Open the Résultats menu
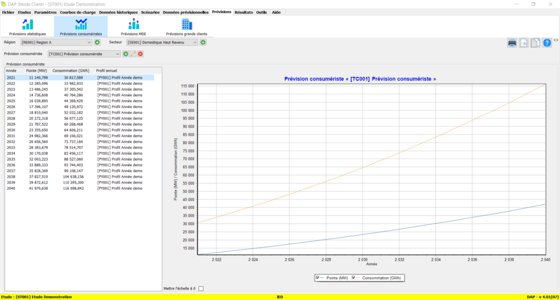Screen dimensions: 560x300 (243, 12)
